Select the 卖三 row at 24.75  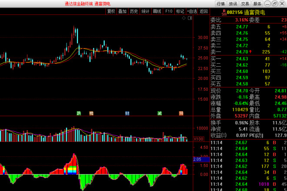tap(249, 40)
